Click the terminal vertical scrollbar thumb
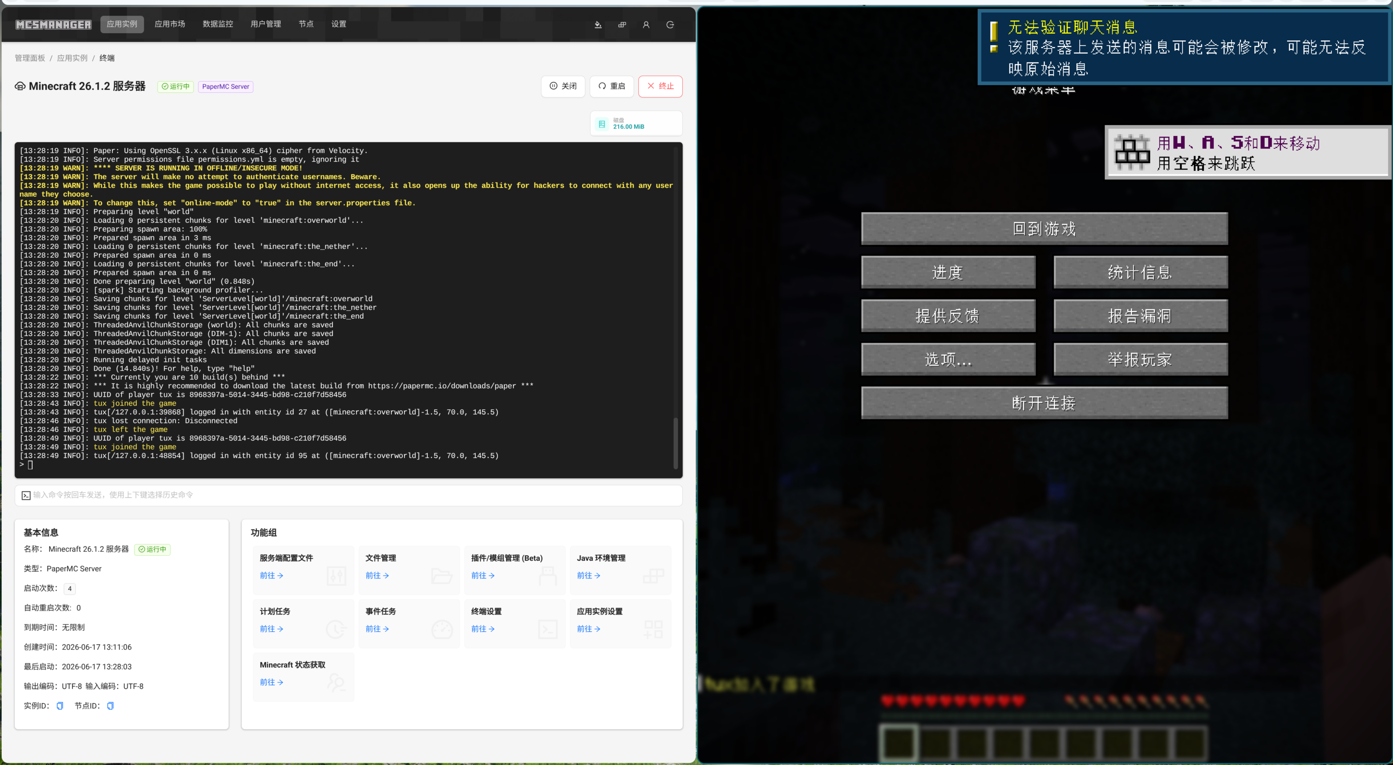Image resolution: width=1393 pixels, height=765 pixels. click(x=675, y=443)
